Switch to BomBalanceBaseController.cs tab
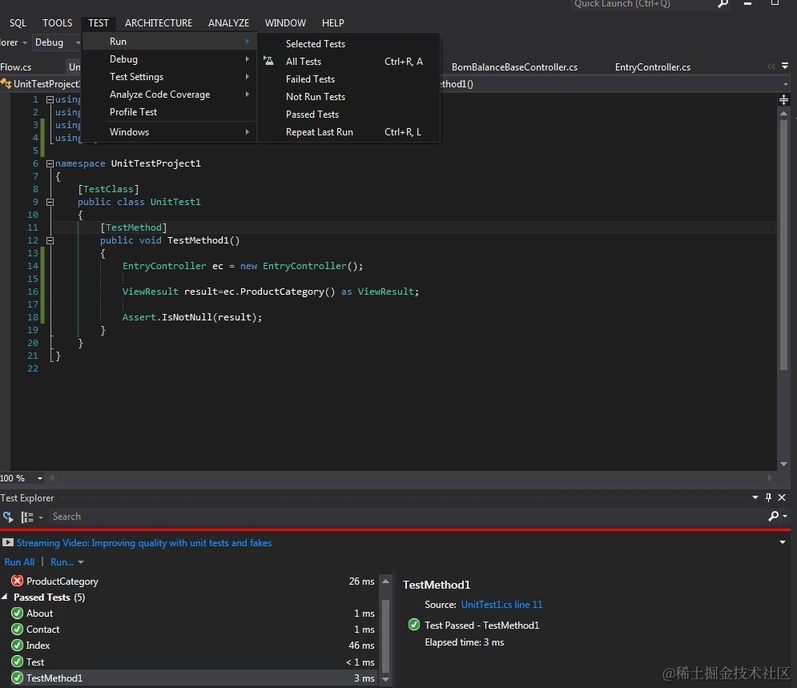The height and width of the screenshot is (688, 797). (514, 67)
